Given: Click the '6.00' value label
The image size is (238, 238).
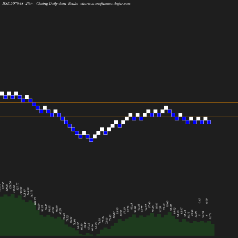Looking at the screenshot, I should point(207,201).
